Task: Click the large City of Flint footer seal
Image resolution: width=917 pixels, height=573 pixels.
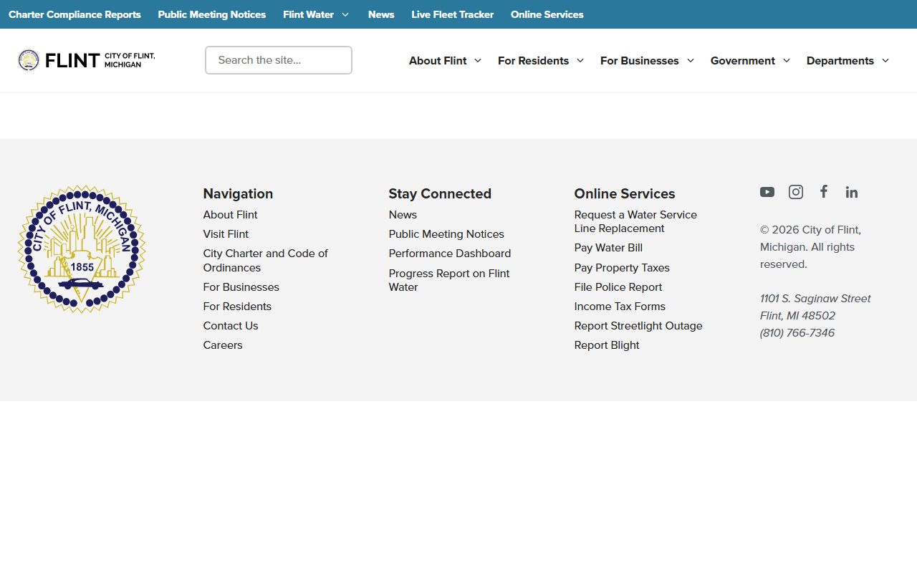Action: click(82, 249)
